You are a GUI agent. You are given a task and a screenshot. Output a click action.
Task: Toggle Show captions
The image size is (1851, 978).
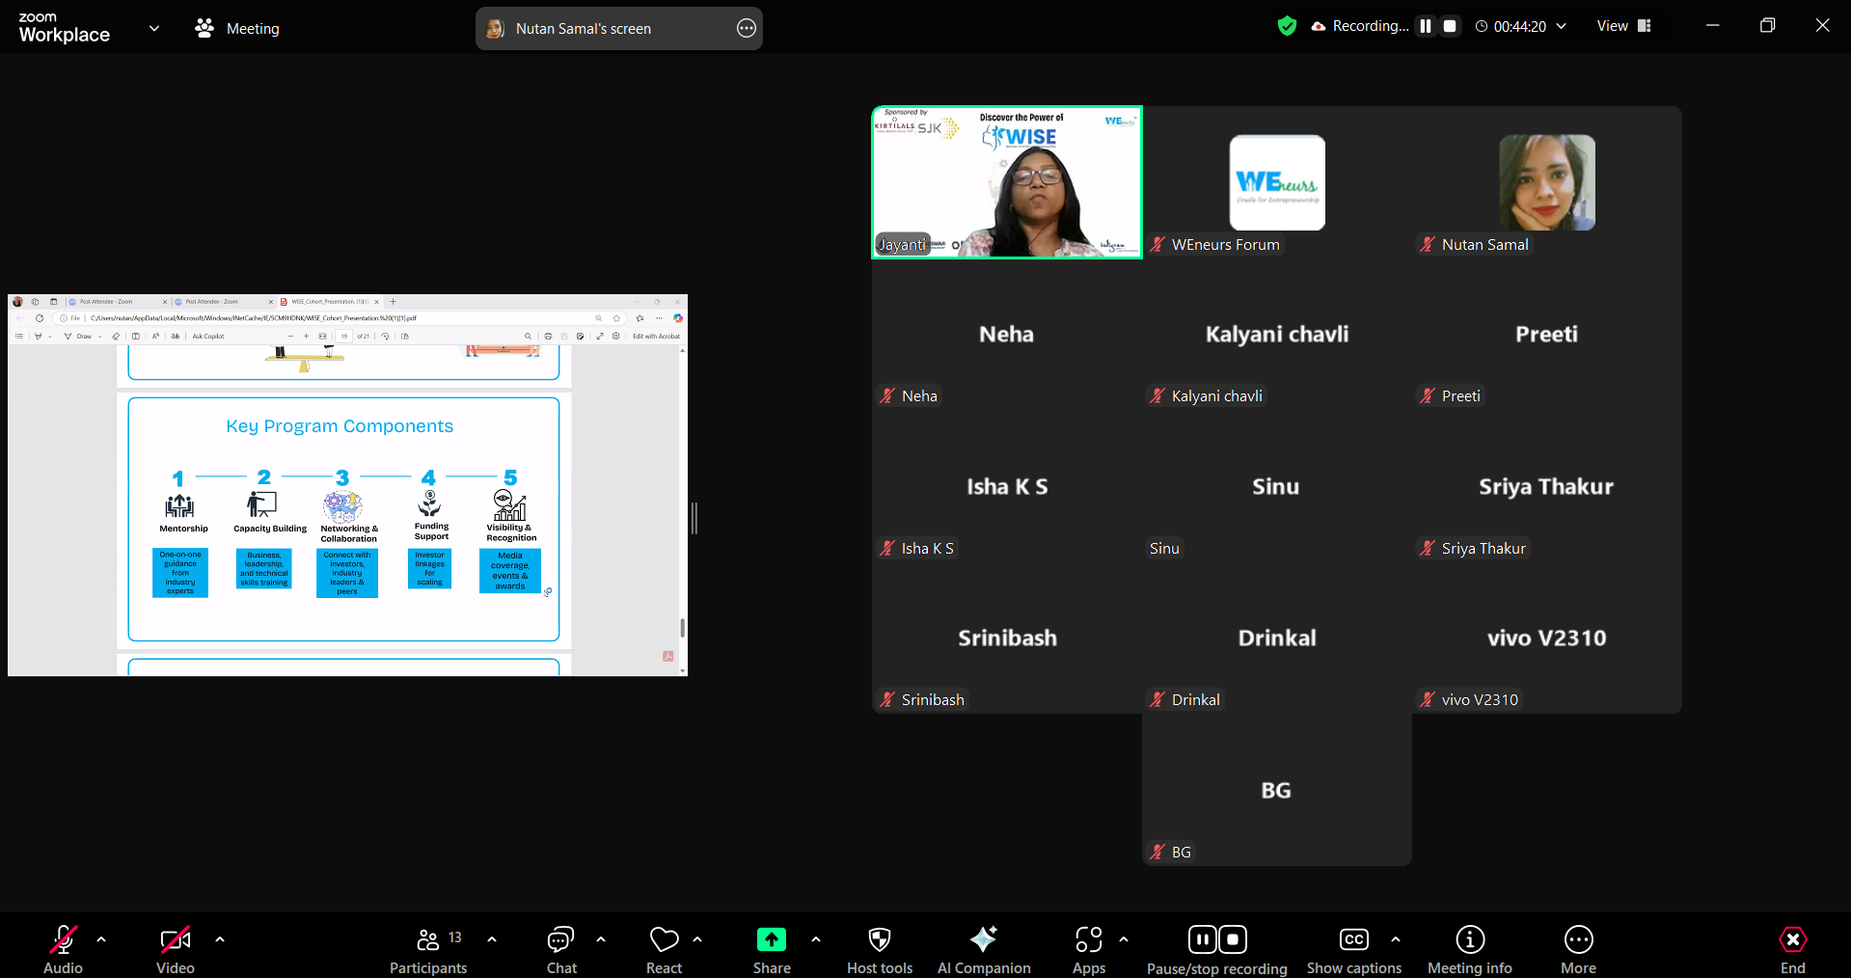(1353, 950)
